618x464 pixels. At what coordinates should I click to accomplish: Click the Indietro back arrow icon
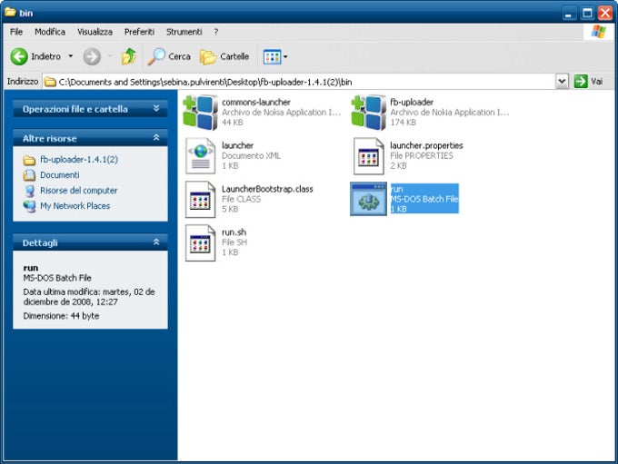(18, 56)
